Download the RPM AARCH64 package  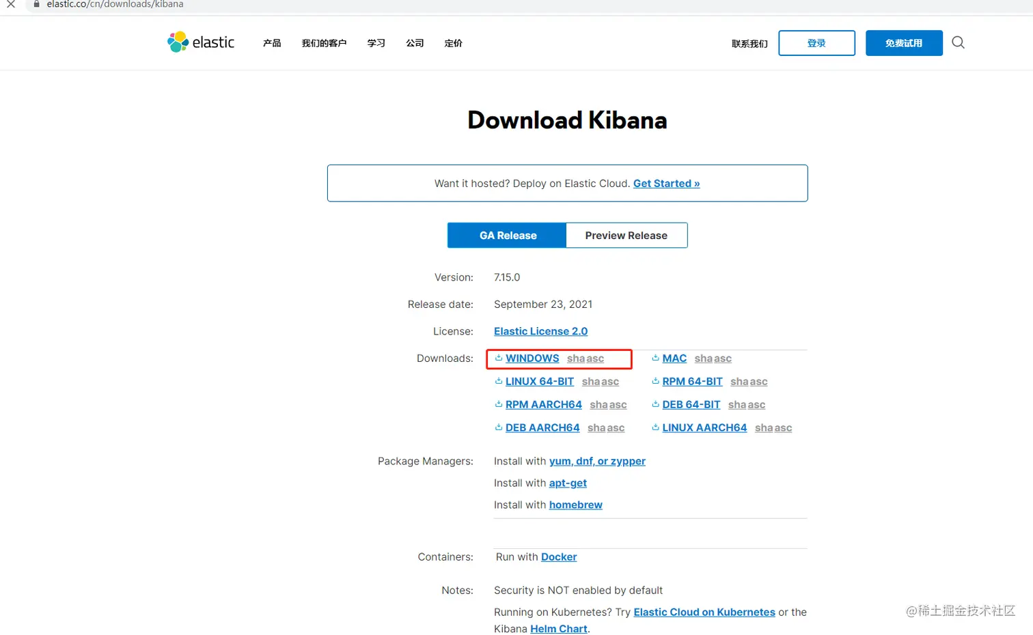click(x=544, y=405)
